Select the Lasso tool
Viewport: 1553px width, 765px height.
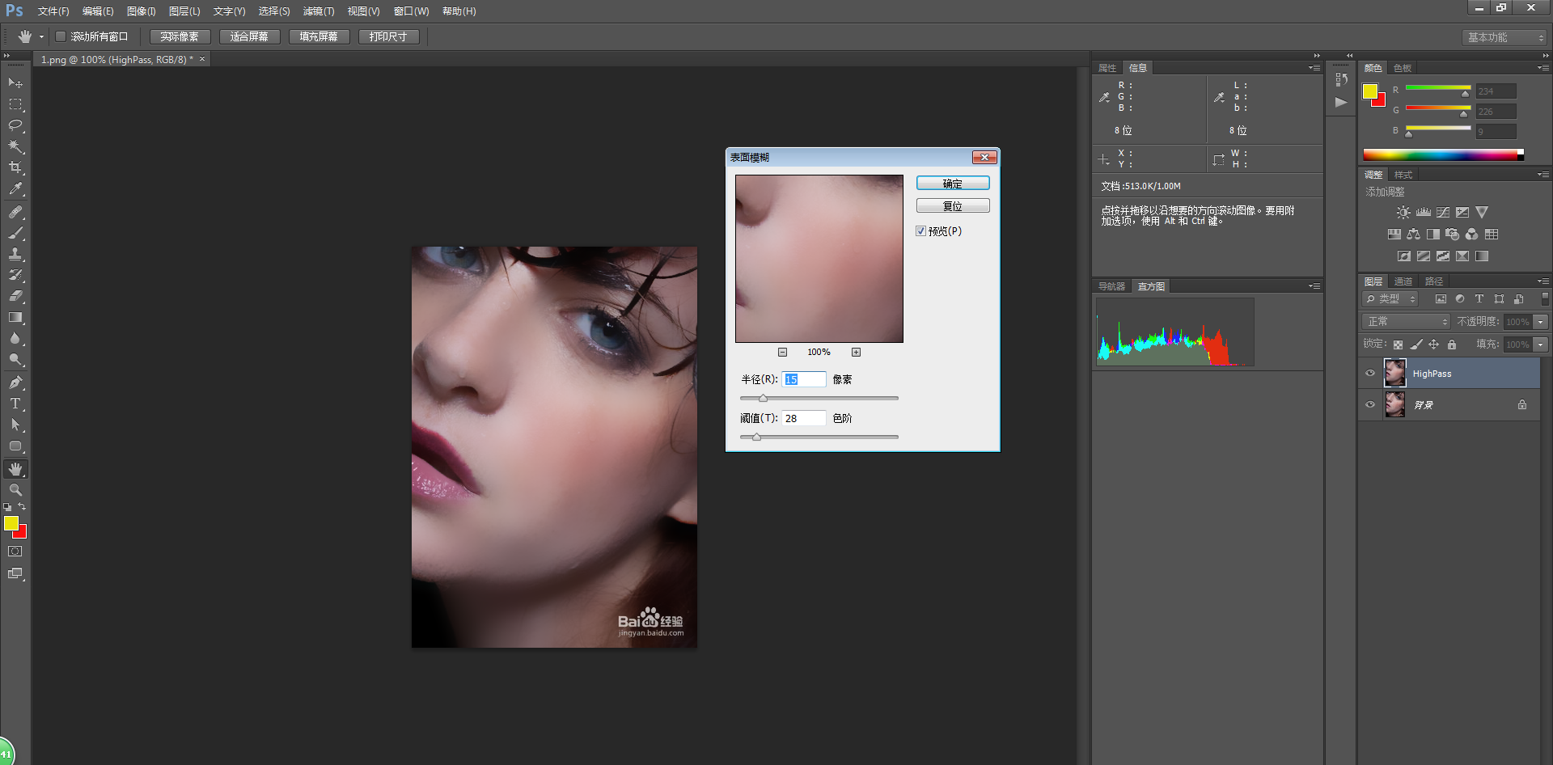pos(15,125)
